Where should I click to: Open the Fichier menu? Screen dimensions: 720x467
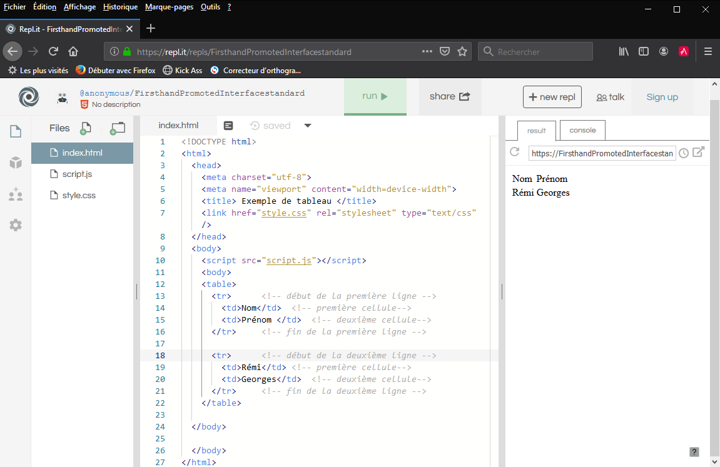point(14,7)
